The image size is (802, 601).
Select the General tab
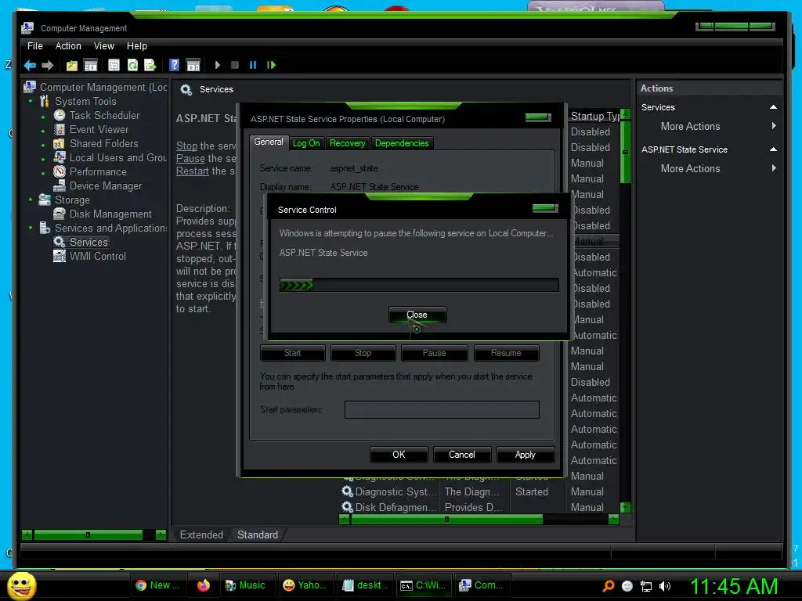click(269, 142)
